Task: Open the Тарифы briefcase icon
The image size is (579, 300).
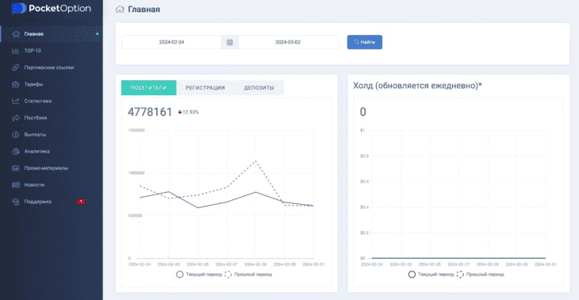Action: [16, 84]
